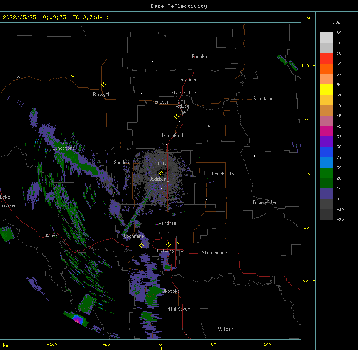Screen dimensions: 358x350
Task: Click the km unit label at top right
Action: pos(309,17)
